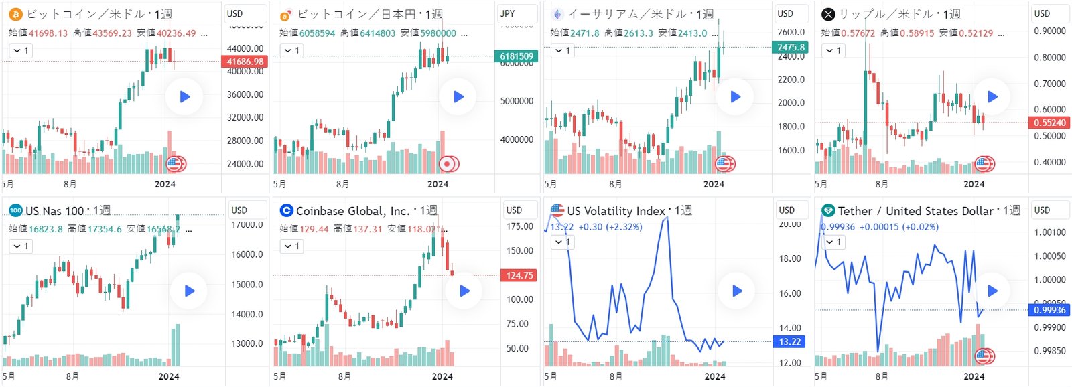Click US flag event marker on Bitcoin/USD chart
Screen dimensions: 1072x387
[x=176, y=163]
